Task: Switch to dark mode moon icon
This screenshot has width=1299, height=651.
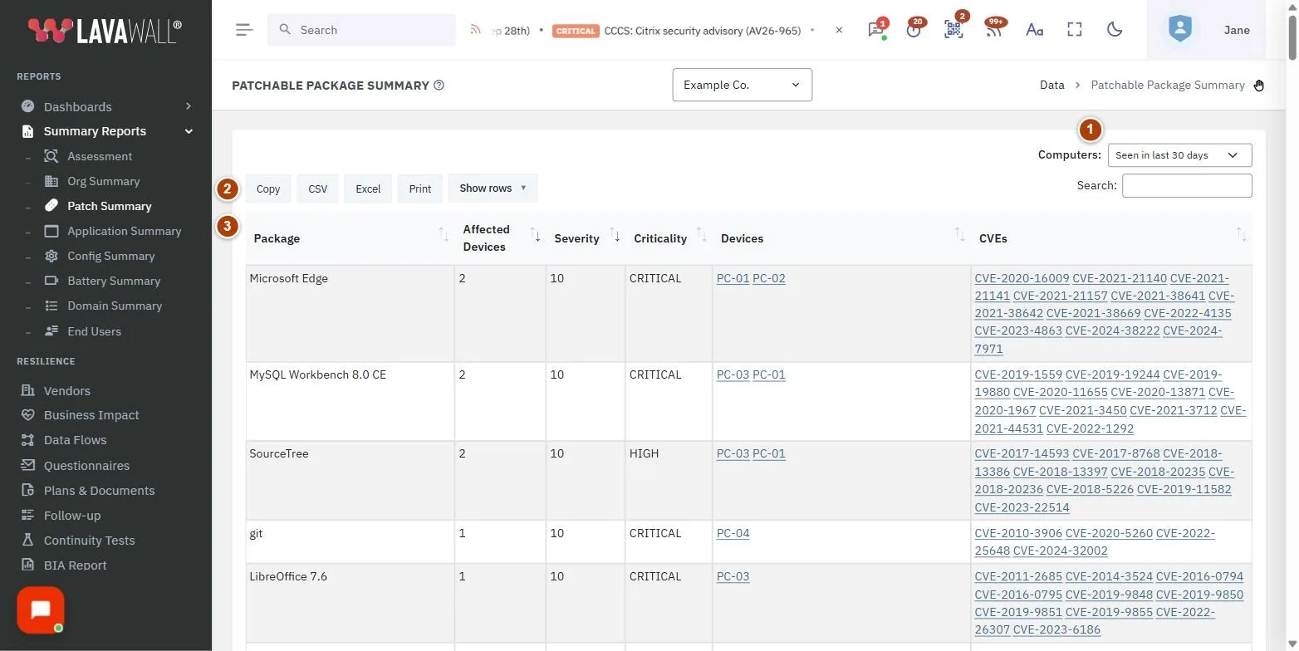Action: (x=1115, y=30)
